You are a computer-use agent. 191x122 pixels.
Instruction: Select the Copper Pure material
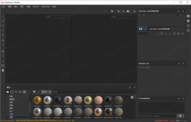(x=98, y=113)
